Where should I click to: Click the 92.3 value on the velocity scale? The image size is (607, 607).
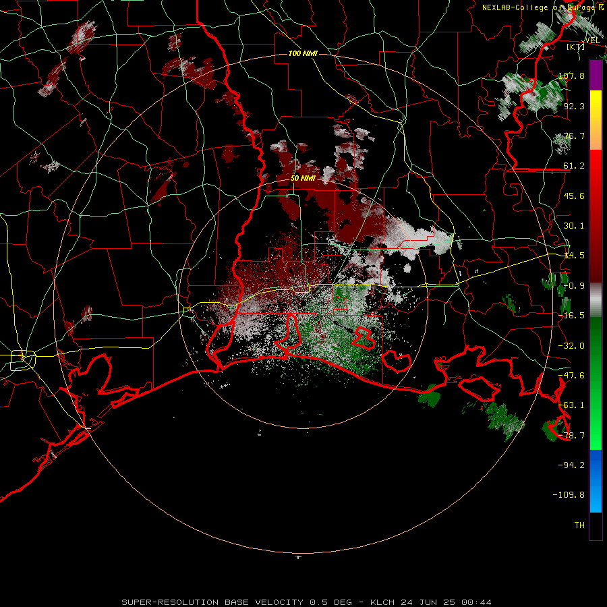[574, 106]
